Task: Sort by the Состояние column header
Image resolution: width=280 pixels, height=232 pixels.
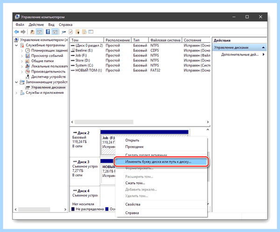Action: [x=196, y=40]
